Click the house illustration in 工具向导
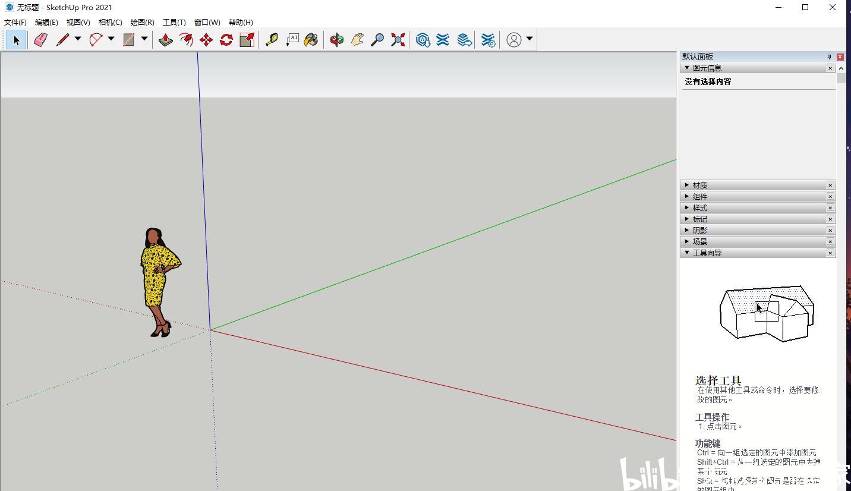Image resolution: width=851 pixels, height=491 pixels. 767,313
